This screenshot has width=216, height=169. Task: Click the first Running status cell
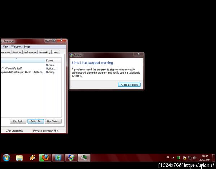50,65
